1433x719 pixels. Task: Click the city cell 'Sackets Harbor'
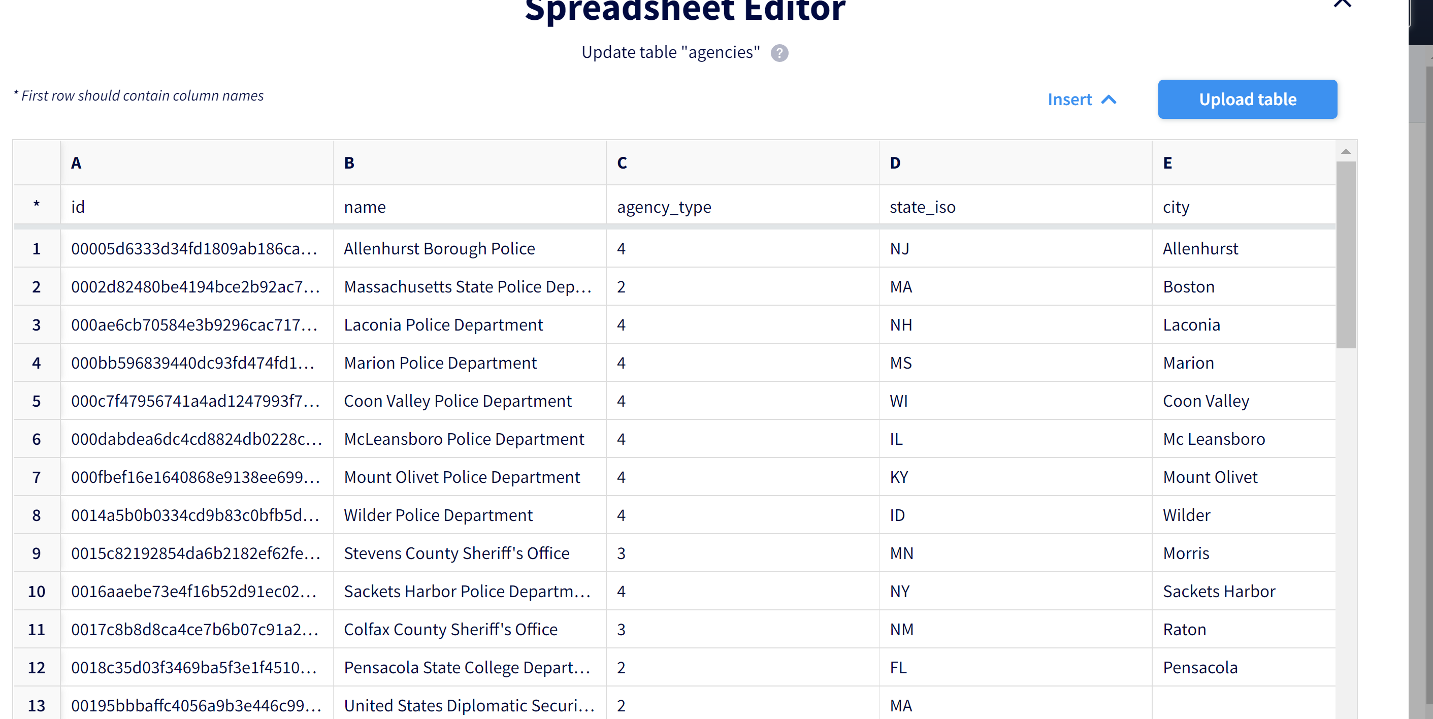pos(1244,591)
